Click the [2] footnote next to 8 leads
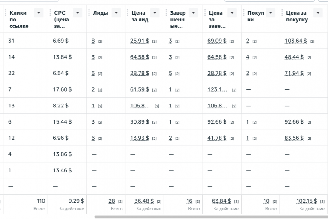This screenshot has width=328, height=219. pos(100,41)
